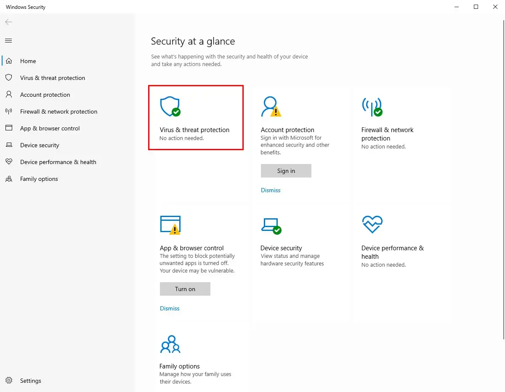Click the person icon for Account protection in sidebar
Screen dimensions: 505x392
[x=8, y=95]
